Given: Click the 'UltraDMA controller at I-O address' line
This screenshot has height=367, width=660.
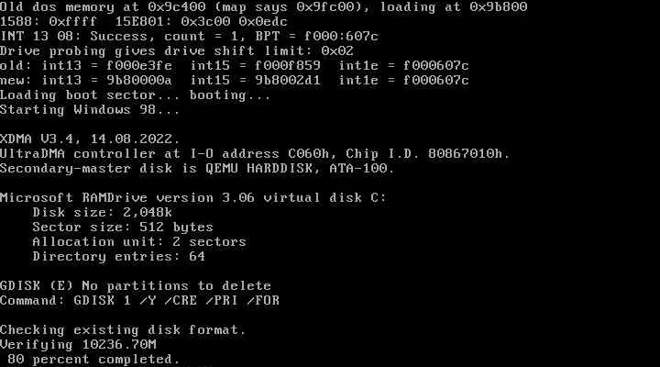Looking at the screenshot, I should click(255, 154).
